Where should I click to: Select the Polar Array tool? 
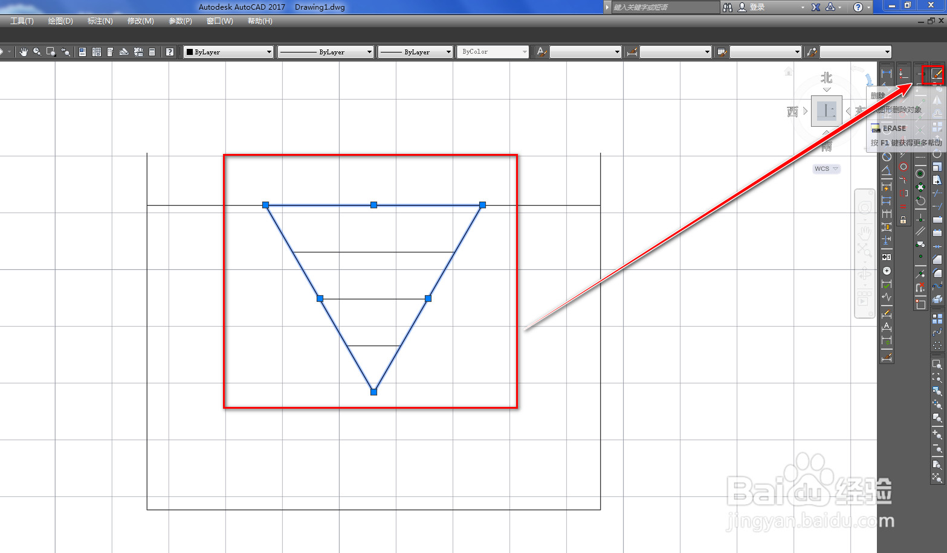[x=937, y=345]
